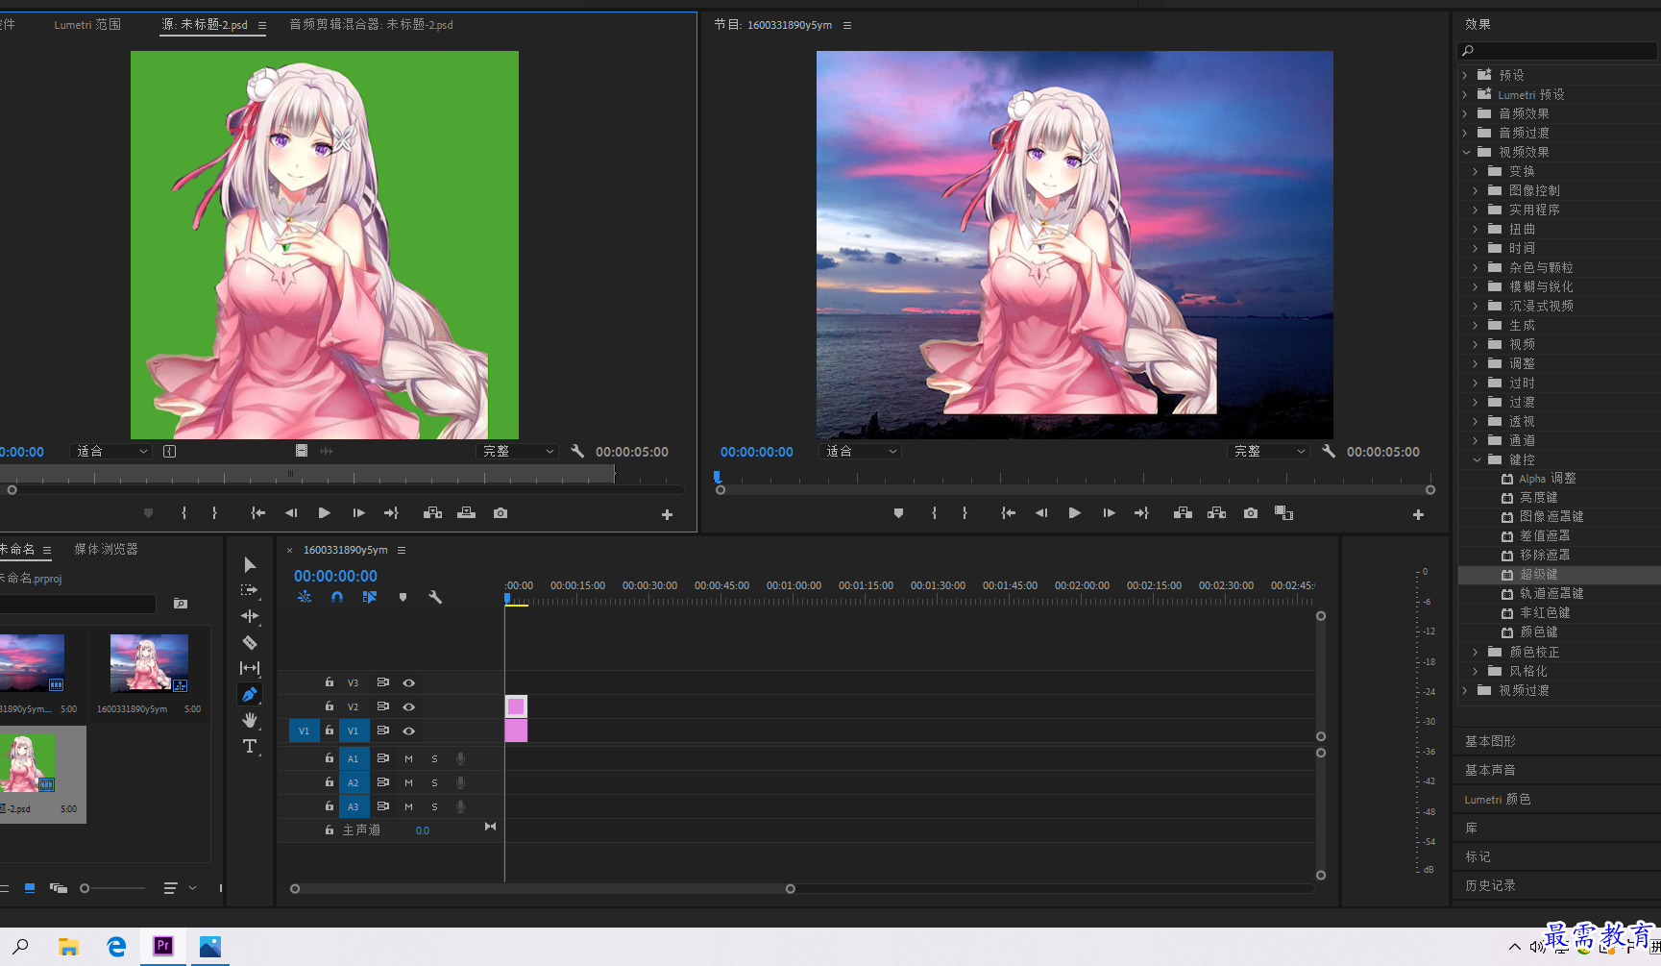The image size is (1661, 966).
Task: Click the effects search field
Action: [x=1557, y=50]
